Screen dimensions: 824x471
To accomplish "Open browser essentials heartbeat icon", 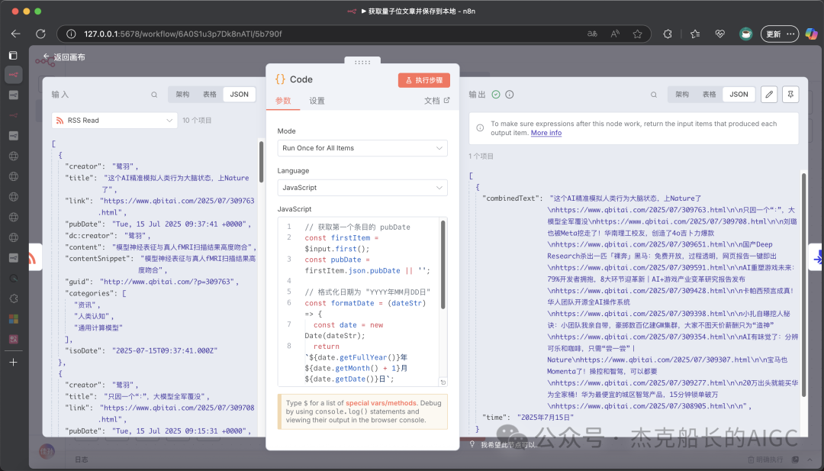I will pos(720,34).
